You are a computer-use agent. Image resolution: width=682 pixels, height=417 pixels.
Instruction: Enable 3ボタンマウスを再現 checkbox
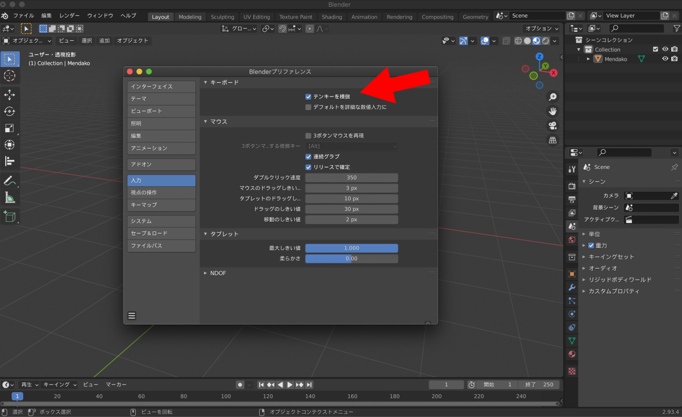pos(308,136)
